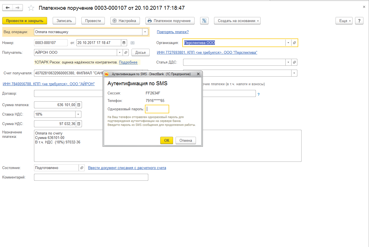Open Ввести документ списания с расчетного счета link
369x247 pixels.
pyautogui.click(x=127, y=168)
